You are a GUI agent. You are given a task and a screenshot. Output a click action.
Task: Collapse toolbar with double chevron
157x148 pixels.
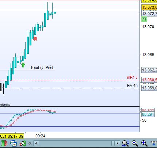pos(30,143)
